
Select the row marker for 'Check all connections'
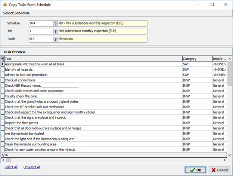[x=2, y=80]
